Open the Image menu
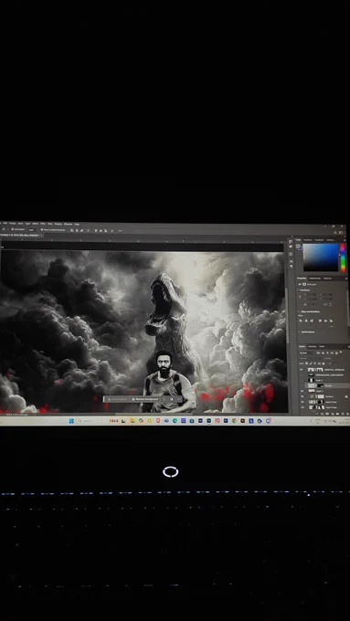The width and height of the screenshot is (350, 621). [x=12, y=224]
